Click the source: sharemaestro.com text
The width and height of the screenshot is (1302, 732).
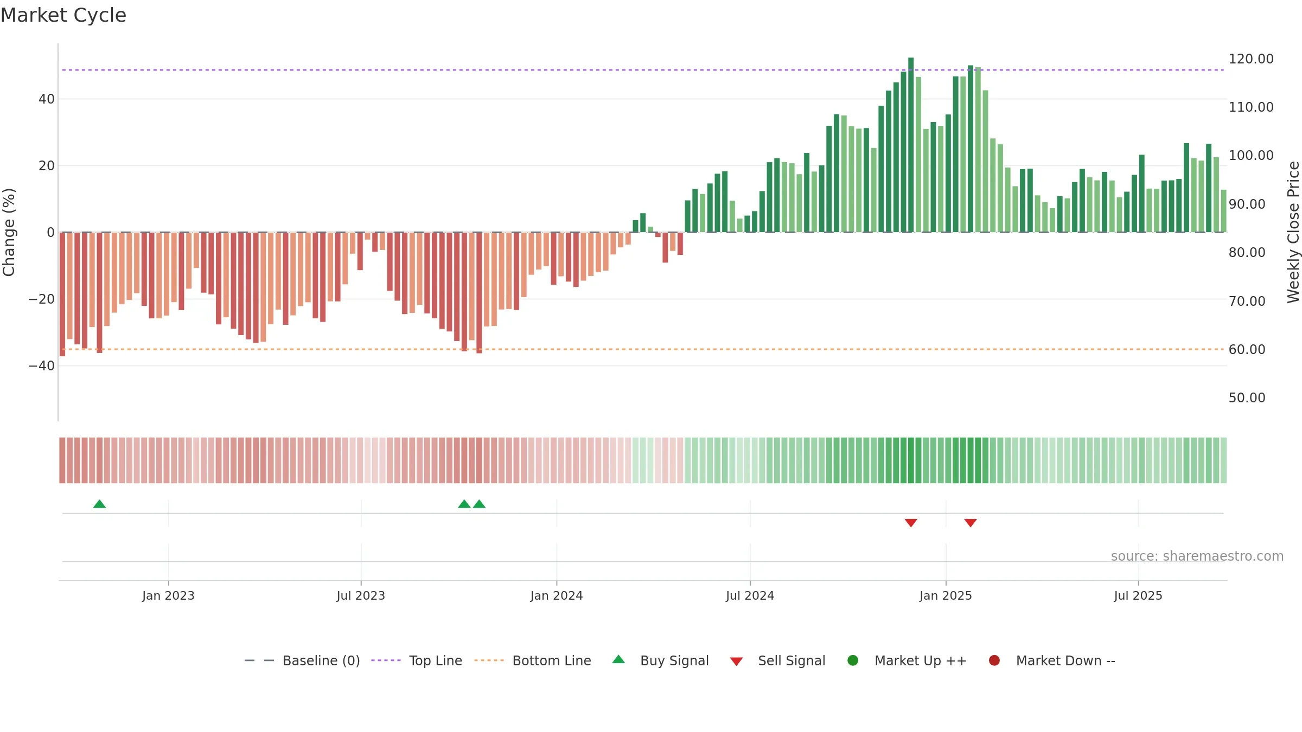pyautogui.click(x=1197, y=556)
